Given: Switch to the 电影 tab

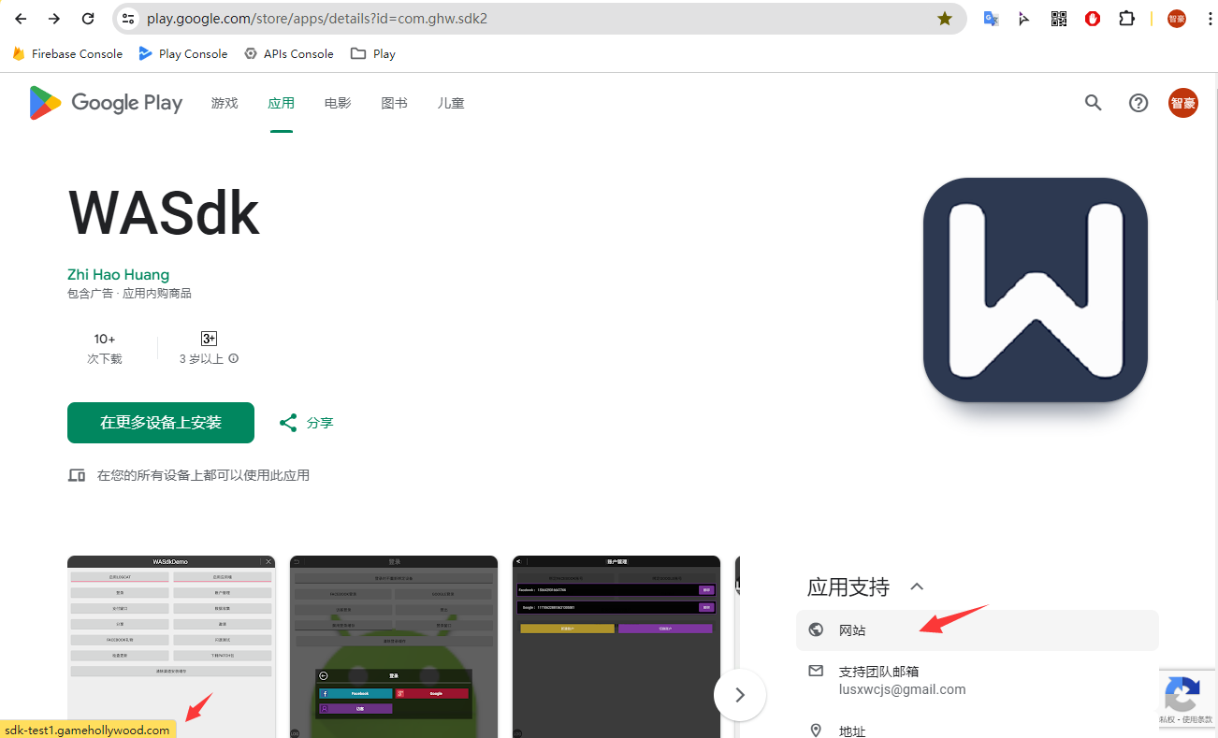Looking at the screenshot, I should [338, 103].
